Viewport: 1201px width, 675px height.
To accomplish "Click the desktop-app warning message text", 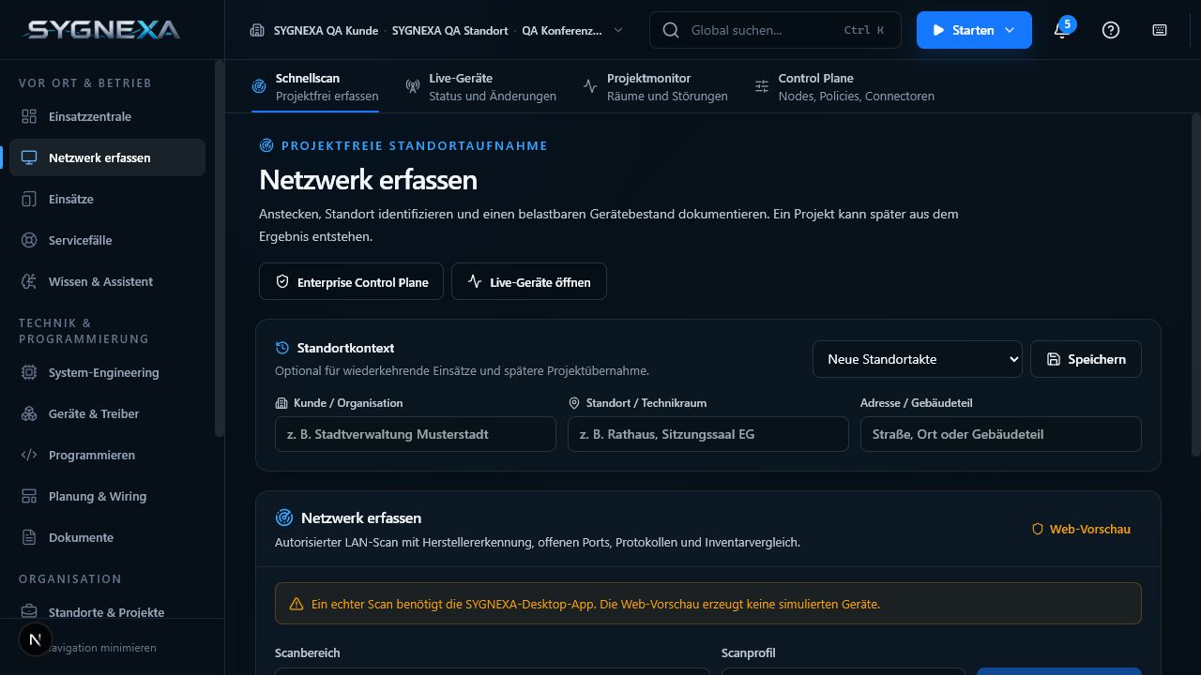I will 596,605.
